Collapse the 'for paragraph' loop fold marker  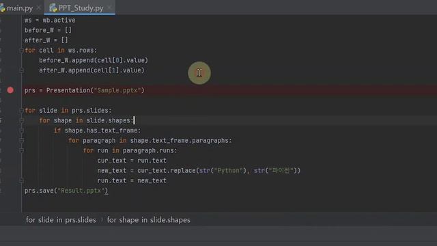(x=21, y=141)
